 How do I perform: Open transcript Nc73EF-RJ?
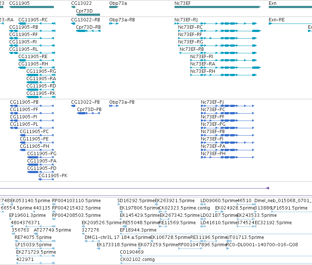[186, 20]
